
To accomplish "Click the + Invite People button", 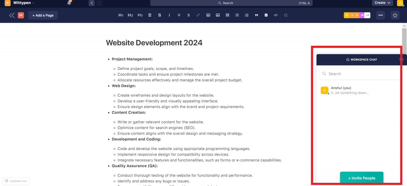I will coord(361,178).
